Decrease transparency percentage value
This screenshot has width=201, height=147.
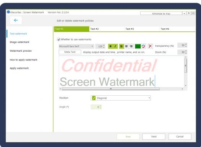(186, 46)
